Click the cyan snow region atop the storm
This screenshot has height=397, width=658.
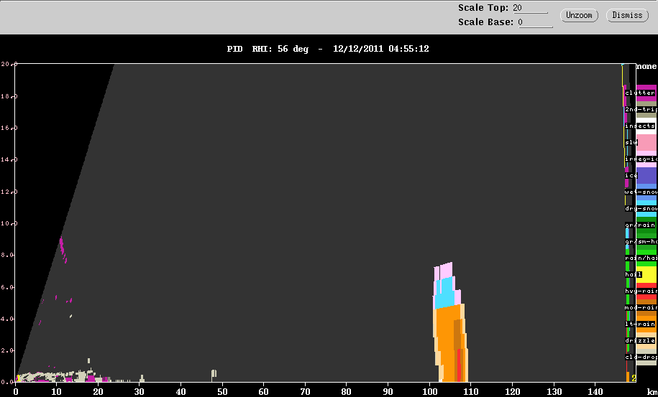(444, 292)
